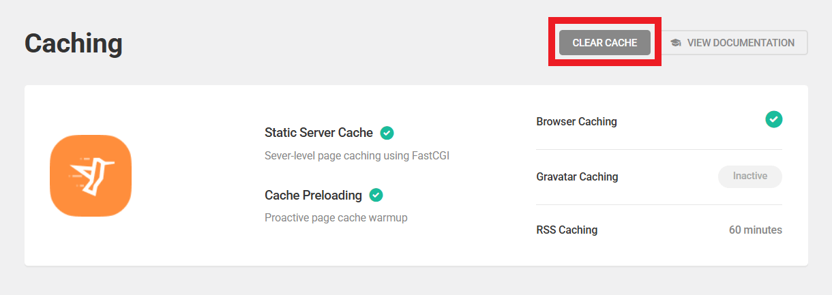Click the Proactive page cache warmup text
The height and width of the screenshot is (295, 832).
[336, 218]
